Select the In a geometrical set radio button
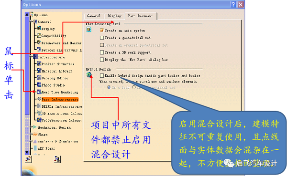This screenshot has width=287, height=176. tap(134, 87)
